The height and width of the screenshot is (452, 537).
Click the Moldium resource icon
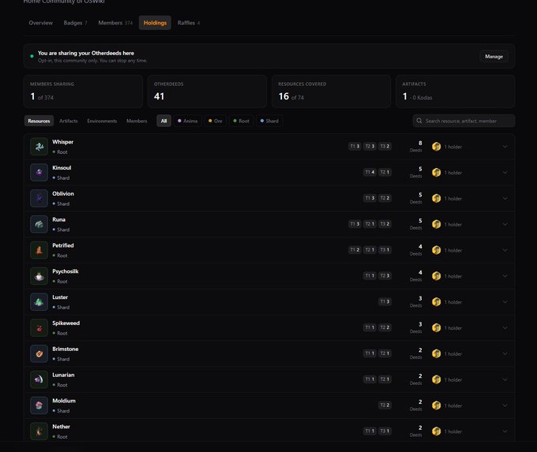[x=39, y=405]
